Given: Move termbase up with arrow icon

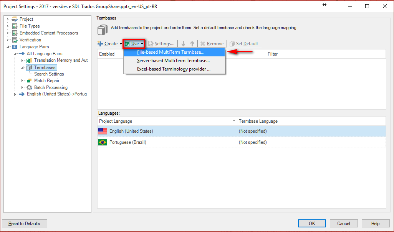Looking at the screenshot, I should coord(192,44).
